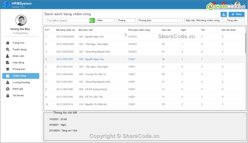Screen dimensions: 248x143
Task: Click the padlock icon for Tài khoản
Action: 8,95
